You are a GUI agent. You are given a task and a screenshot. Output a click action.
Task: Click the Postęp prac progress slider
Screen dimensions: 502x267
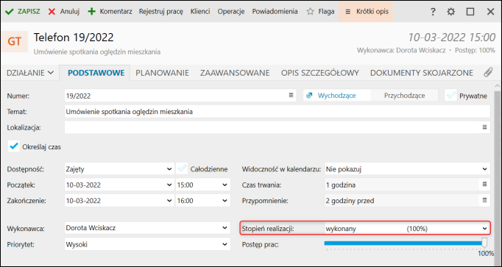[x=406, y=243]
